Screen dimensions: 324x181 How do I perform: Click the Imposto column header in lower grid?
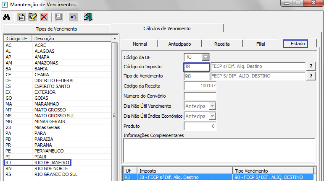[185, 171]
